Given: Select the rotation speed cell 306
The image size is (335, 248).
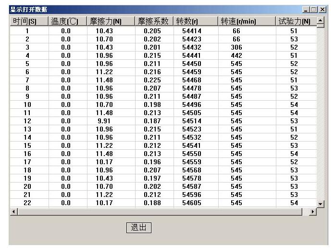Looking at the screenshot, I should point(236,47).
